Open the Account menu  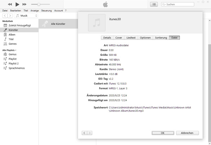(58, 11)
